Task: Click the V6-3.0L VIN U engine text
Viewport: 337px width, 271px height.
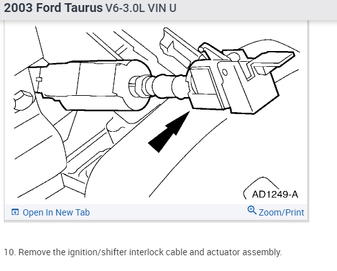Action: (x=141, y=8)
